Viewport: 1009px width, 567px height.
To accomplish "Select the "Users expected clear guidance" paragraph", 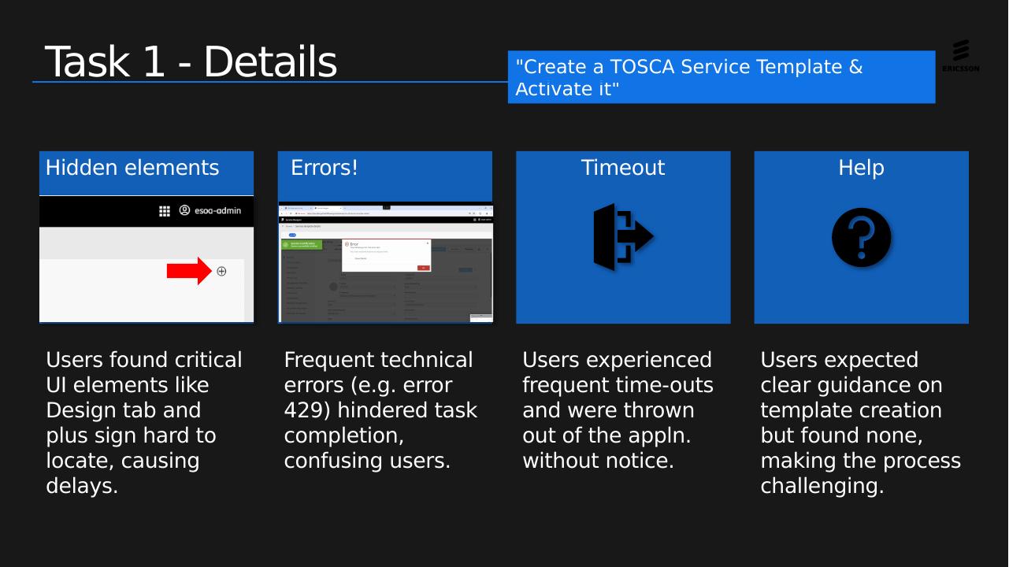I will point(861,423).
